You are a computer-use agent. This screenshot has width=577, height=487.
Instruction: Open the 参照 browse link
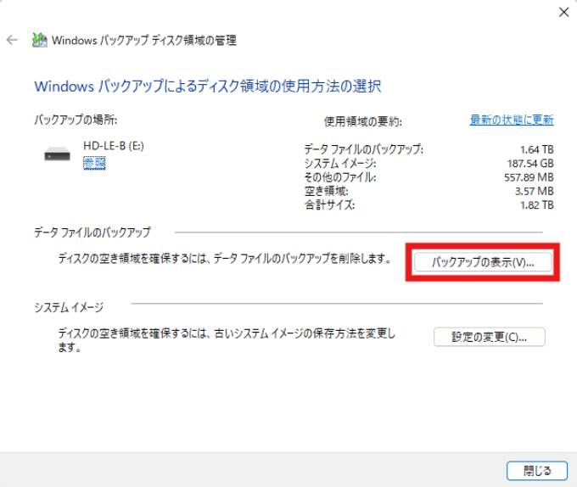(x=94, y=163)
